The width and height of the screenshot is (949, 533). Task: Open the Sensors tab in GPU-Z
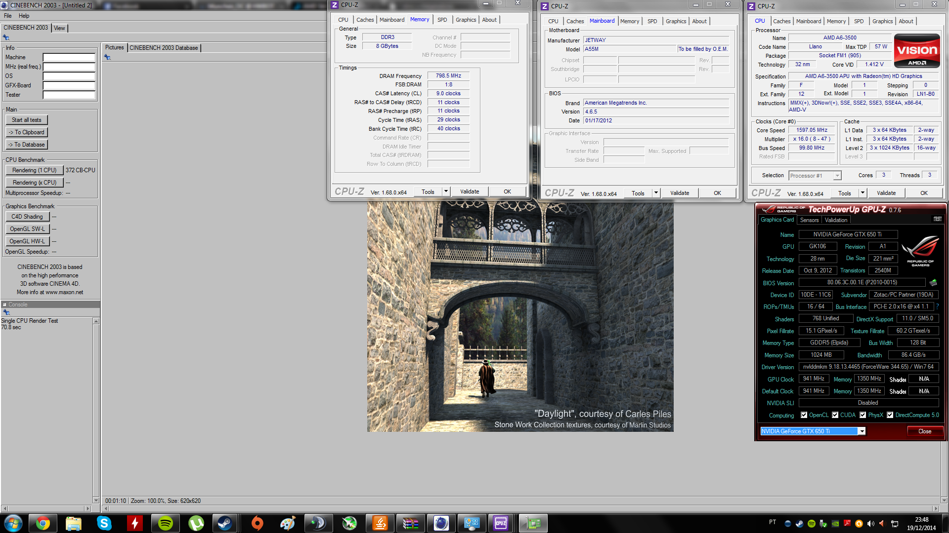tap(809, 220)
